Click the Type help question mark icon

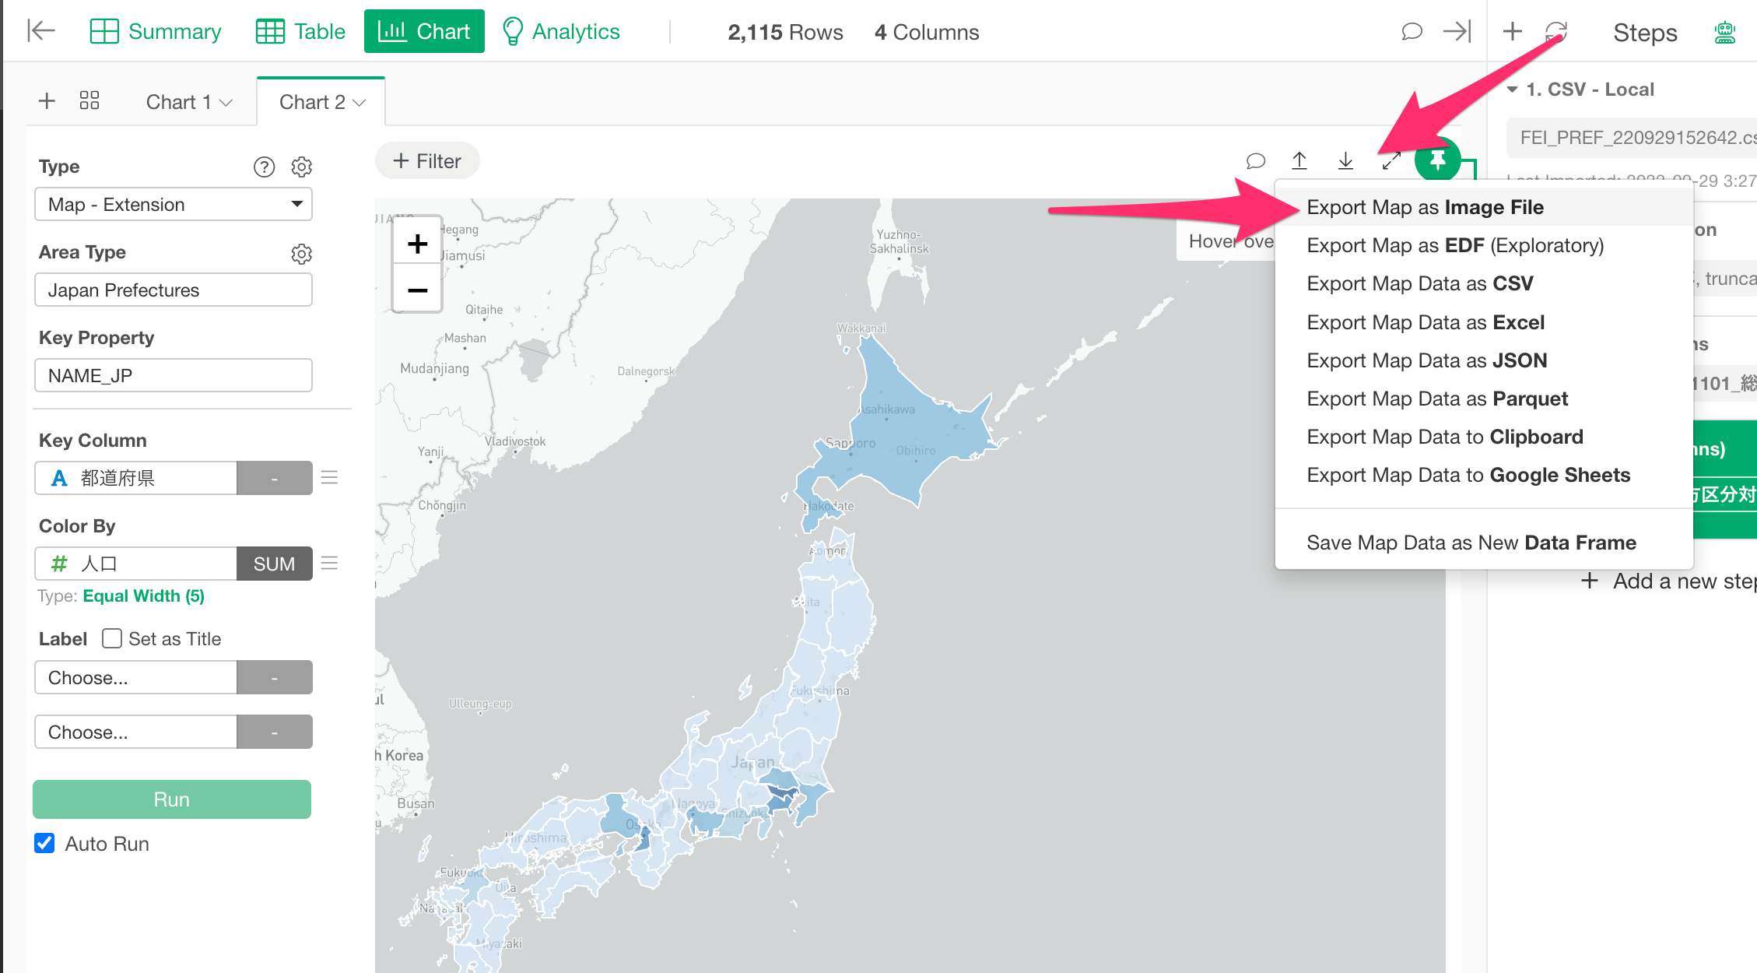(x=264, y=167)
